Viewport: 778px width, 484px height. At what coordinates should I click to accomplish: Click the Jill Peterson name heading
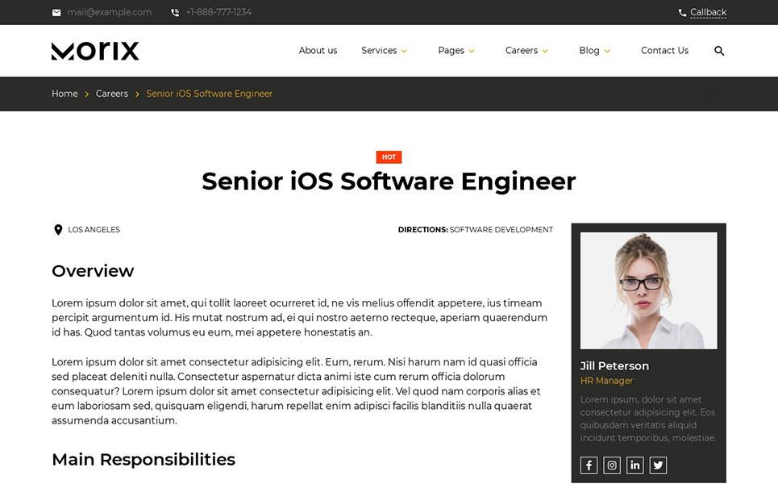coord(614,366)
